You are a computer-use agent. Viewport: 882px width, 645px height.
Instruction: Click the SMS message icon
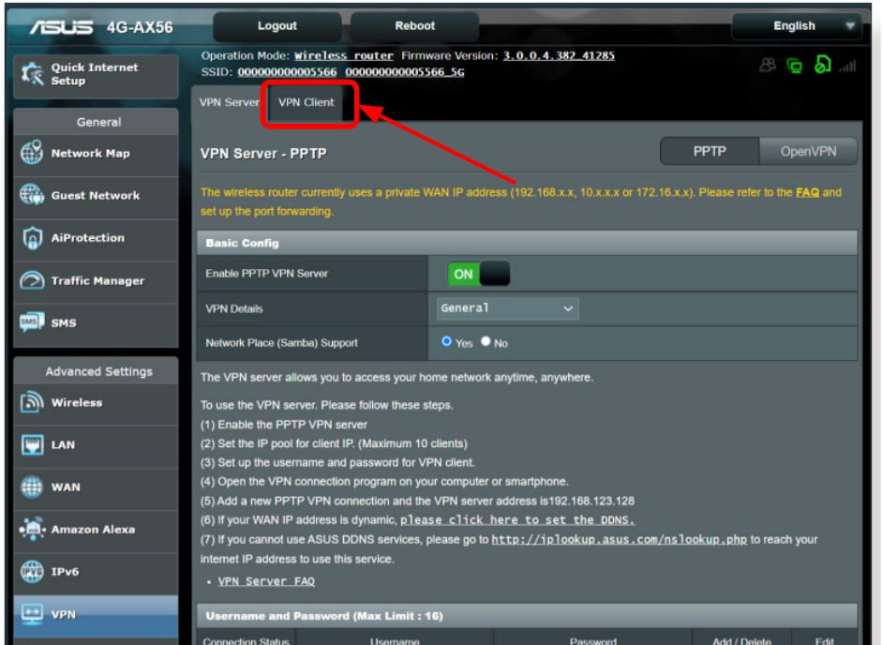(x=32, y=322)
